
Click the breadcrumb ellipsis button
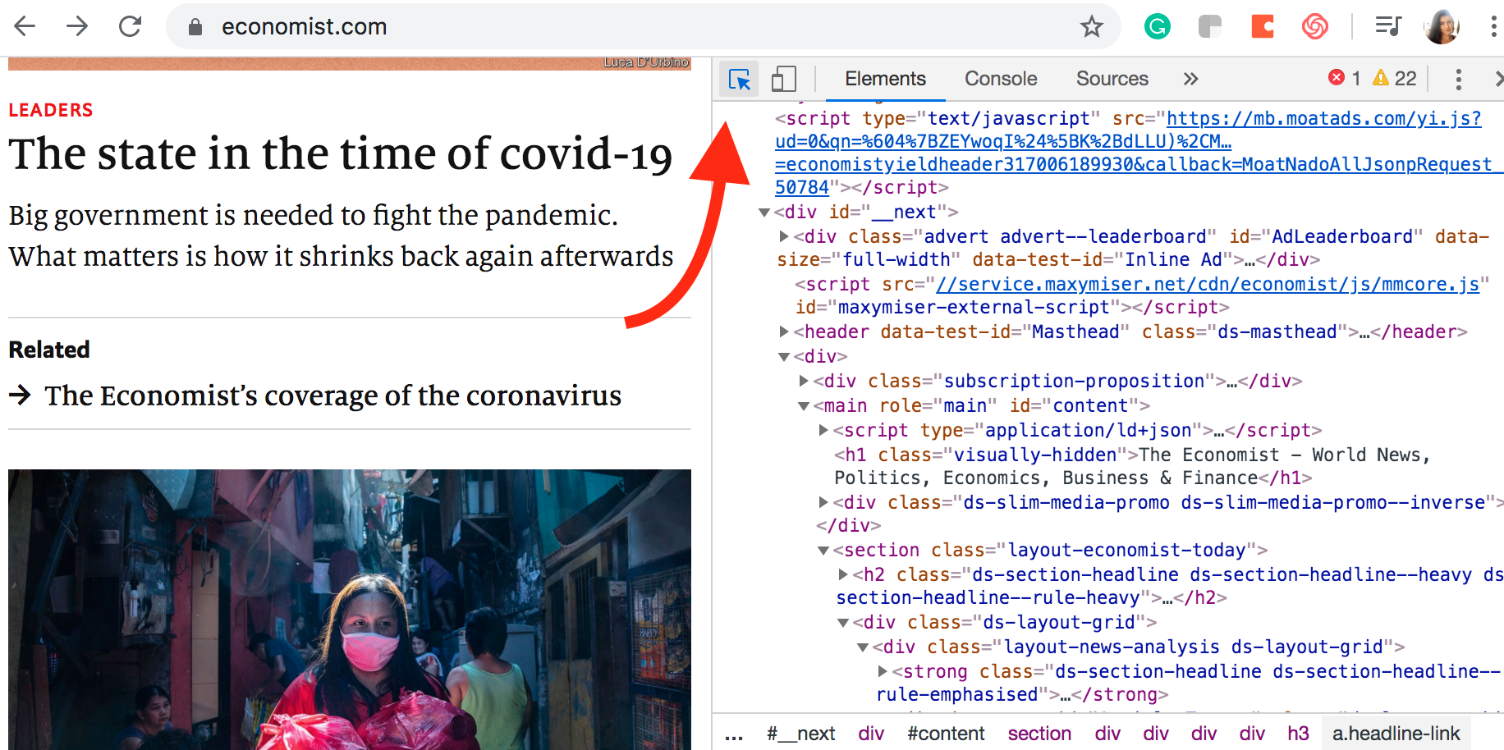point(734,734)
